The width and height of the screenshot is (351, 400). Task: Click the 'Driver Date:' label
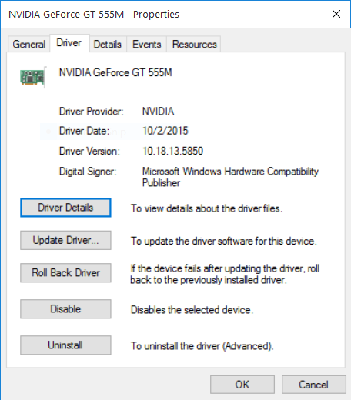click(84, 131)
